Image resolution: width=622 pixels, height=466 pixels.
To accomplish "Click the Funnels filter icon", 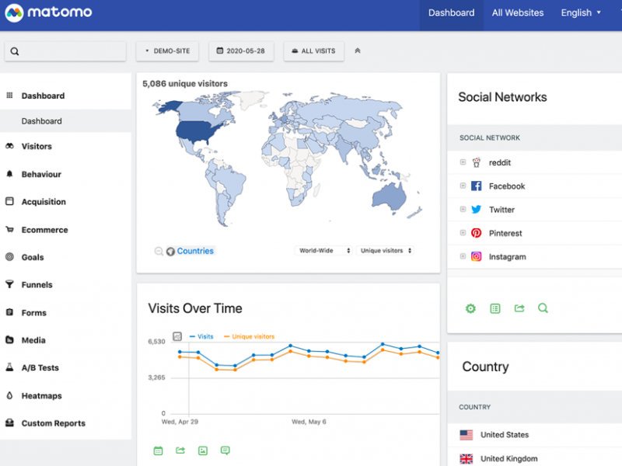I will point(9,284).
